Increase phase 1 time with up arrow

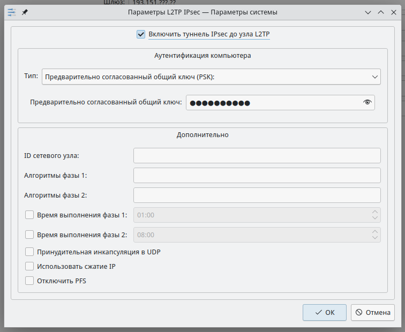coord(374,212)
